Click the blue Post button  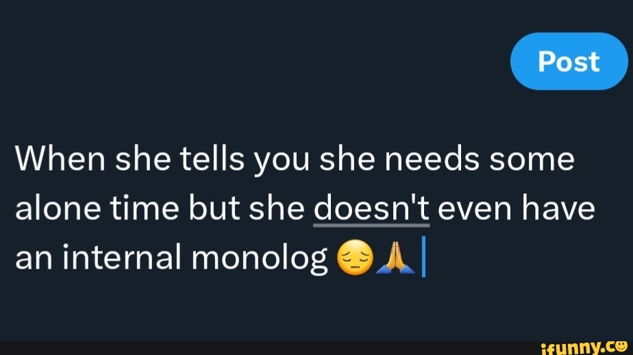[x=569, y=62]
